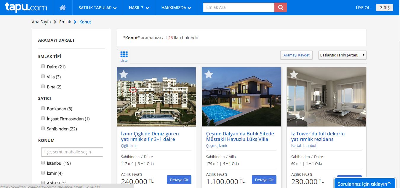Click the Aramayı Kaydet button
This screenshot has height=188, width=400.
[296, 55]
